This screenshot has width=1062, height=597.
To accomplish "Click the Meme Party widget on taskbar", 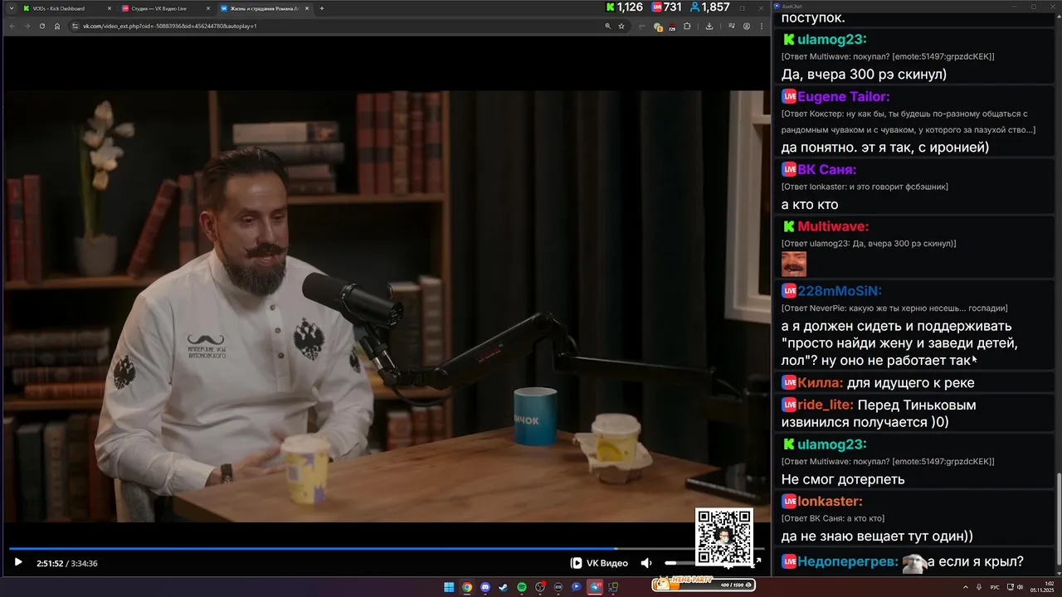I will point(704,585).
